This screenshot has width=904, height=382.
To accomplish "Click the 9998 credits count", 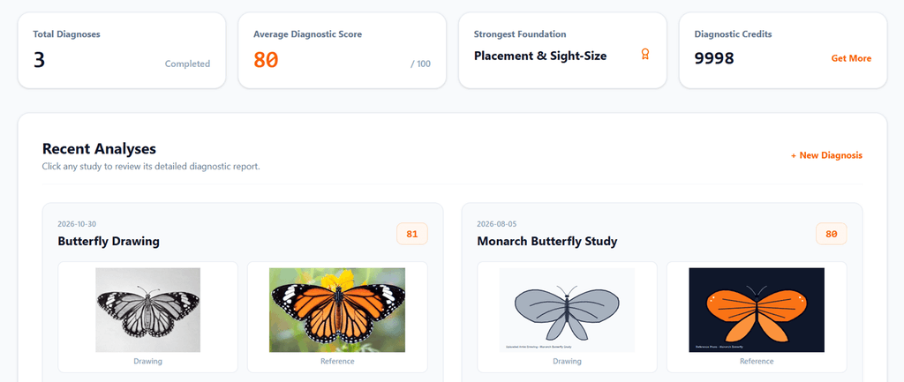I will click(714, 58).
